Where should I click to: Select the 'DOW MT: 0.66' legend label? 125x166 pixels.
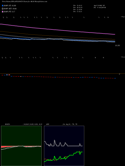coord(10,9)
